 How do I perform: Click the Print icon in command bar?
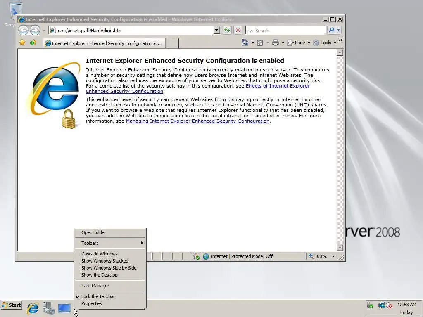276,43
